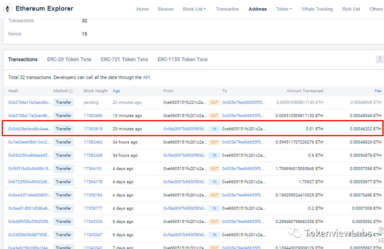
Task: Open block height 17392619
Action: [93, 129]
